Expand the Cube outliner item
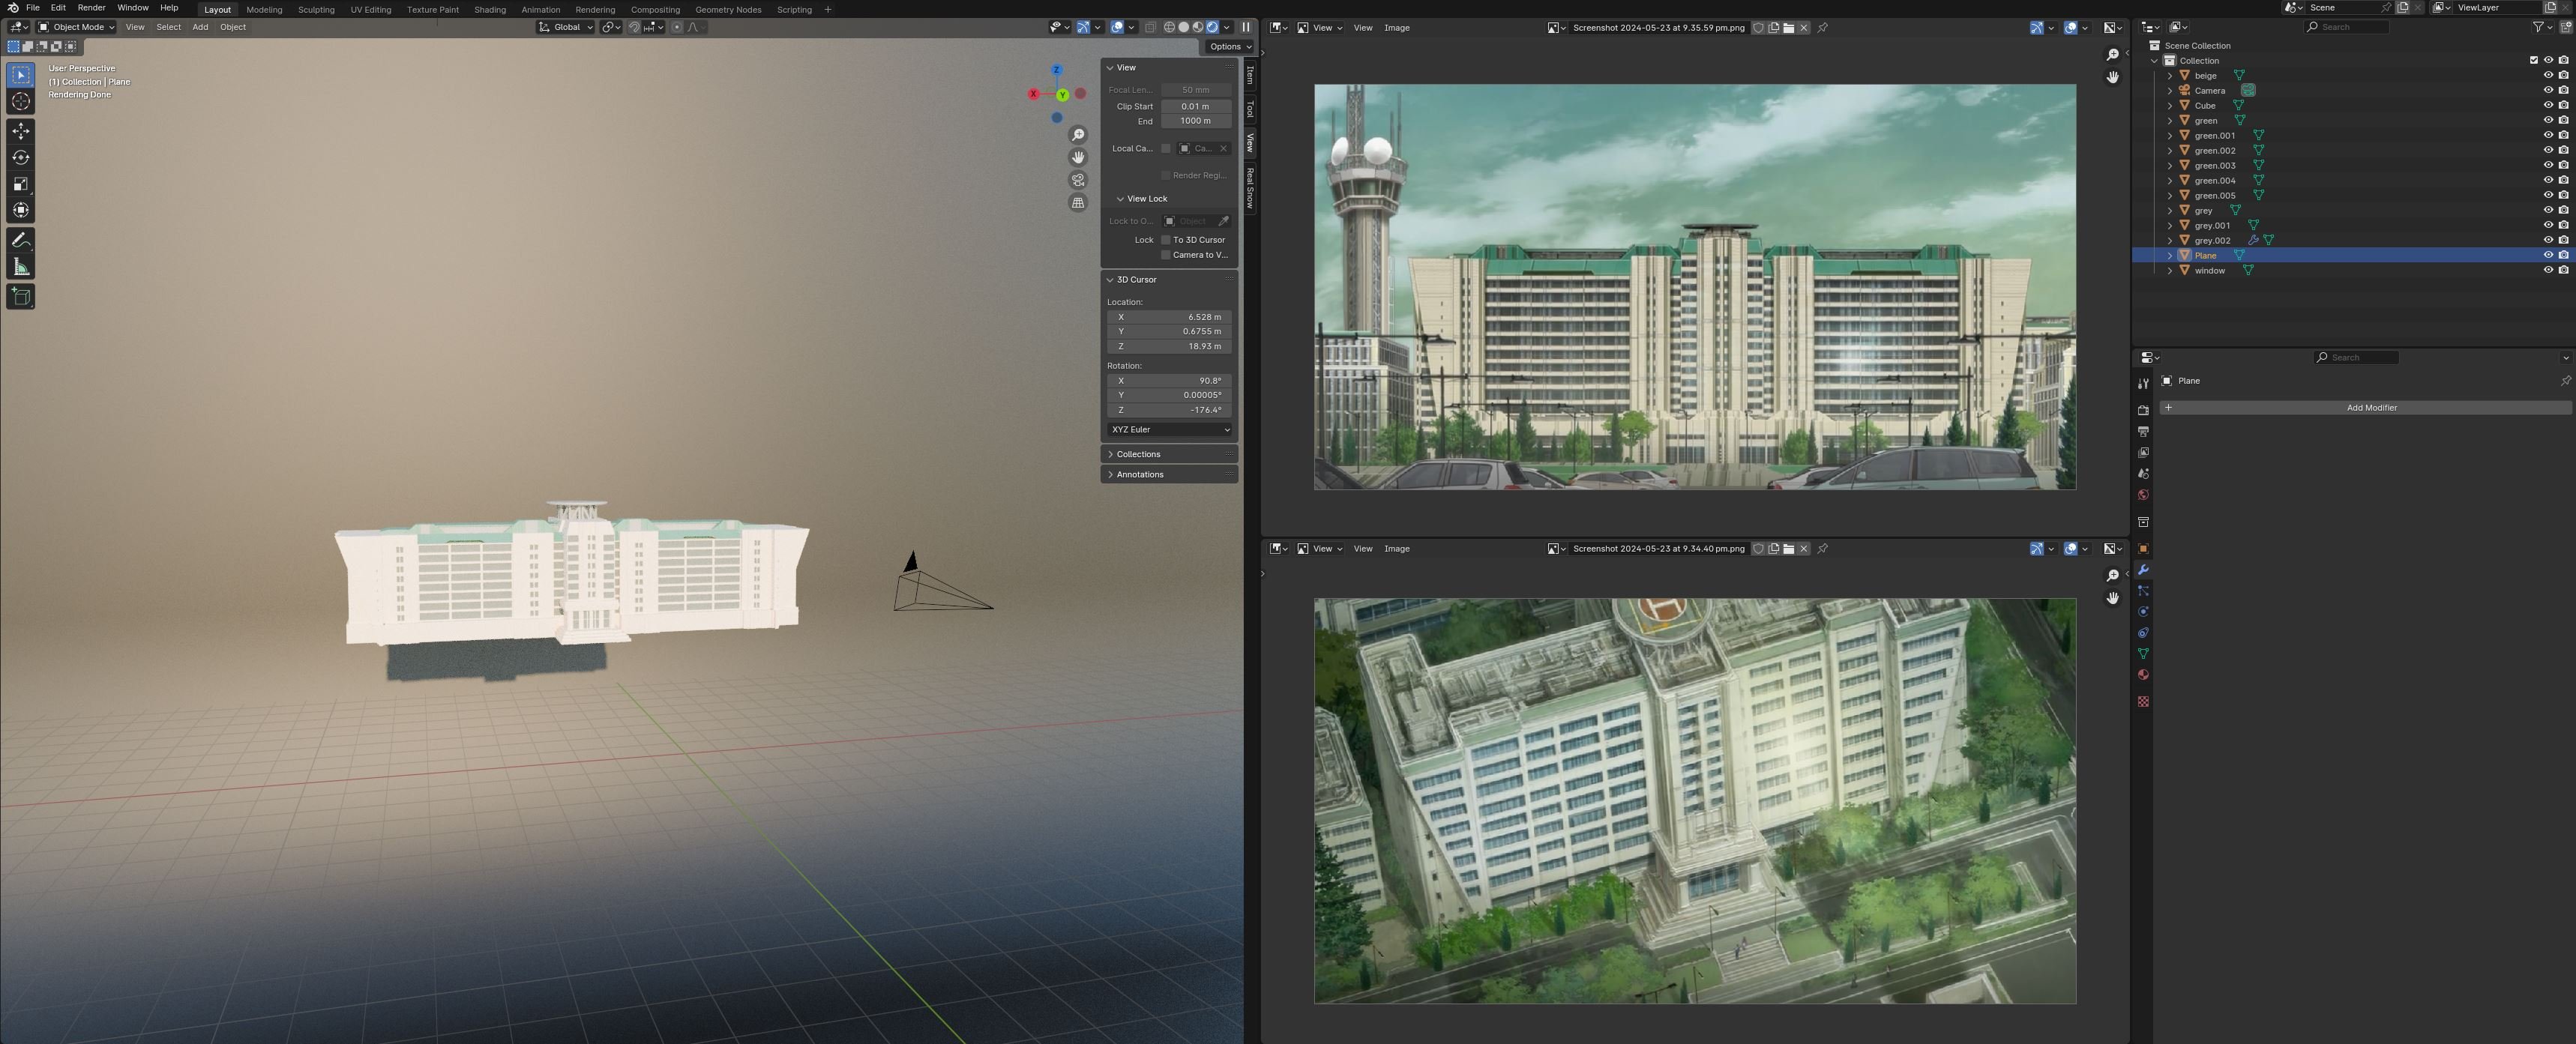The width and height of the screenshot is (2576, 1044). click(x=2169, y=105)
